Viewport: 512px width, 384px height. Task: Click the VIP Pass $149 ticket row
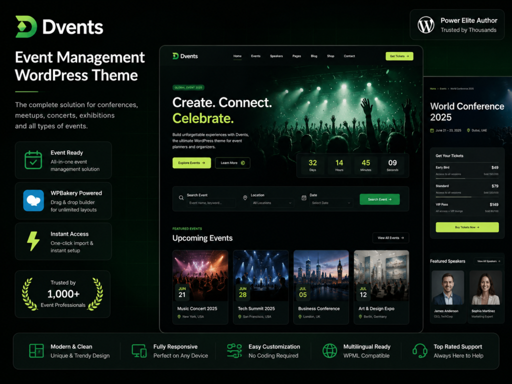tap(467, 207)
